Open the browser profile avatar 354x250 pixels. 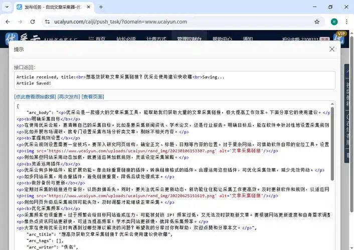coord(334,21)
